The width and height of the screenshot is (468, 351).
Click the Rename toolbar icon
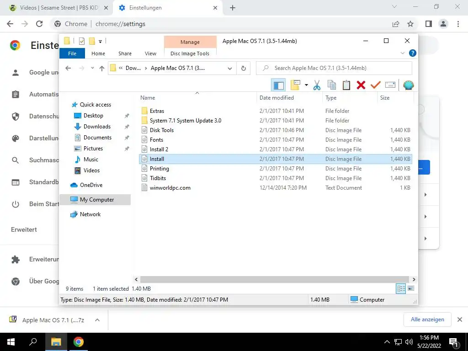pos(390,85)
